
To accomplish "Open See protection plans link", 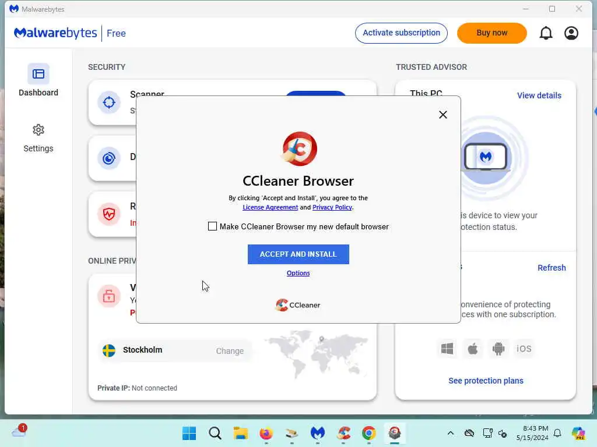I will point(486,381).
